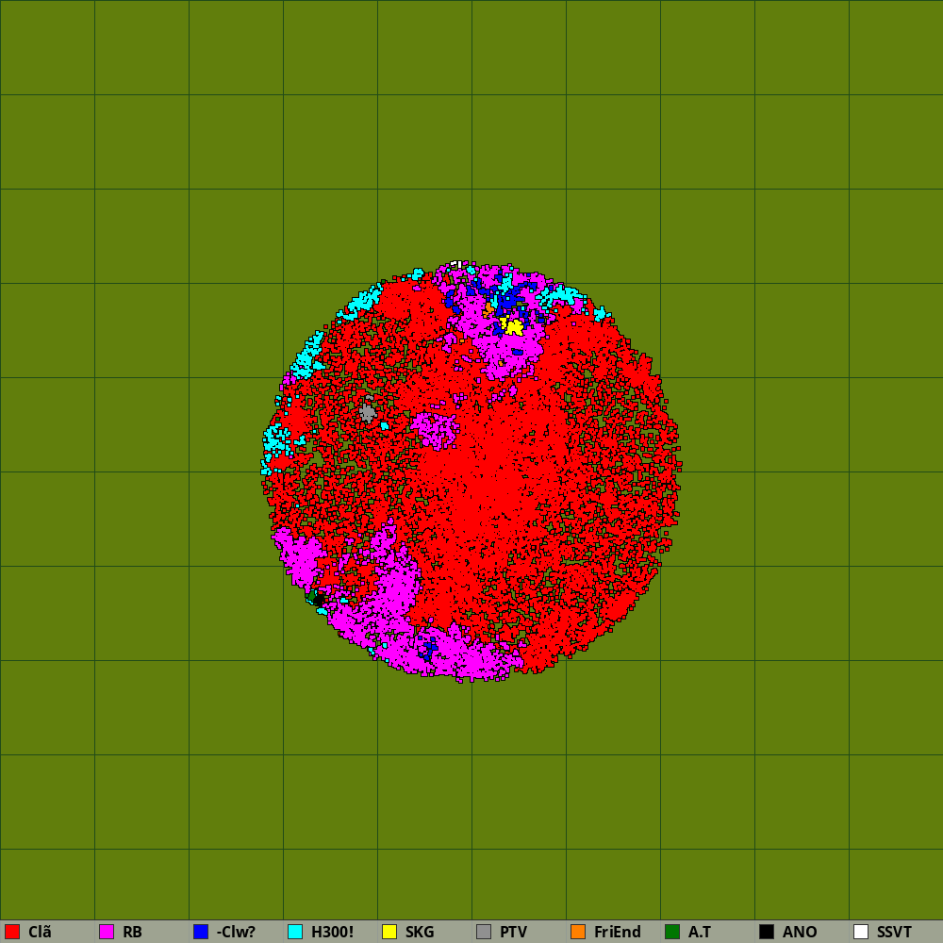Click the magenta RB legend swatch
943x943 pixels.
point(107,932)
